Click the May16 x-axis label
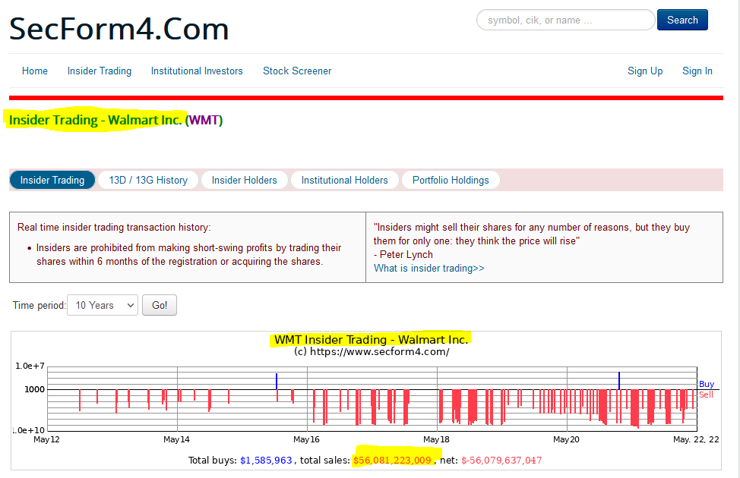The height and width of the screenshot is (478, 740). 306,439
